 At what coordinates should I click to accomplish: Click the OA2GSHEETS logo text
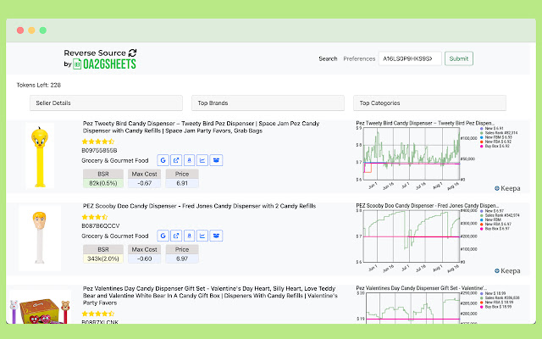(109, 64)
